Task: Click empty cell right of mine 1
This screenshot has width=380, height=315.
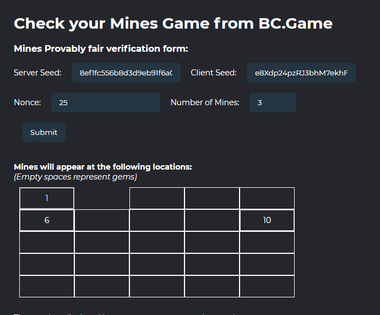Action: (x=102, y=198)
